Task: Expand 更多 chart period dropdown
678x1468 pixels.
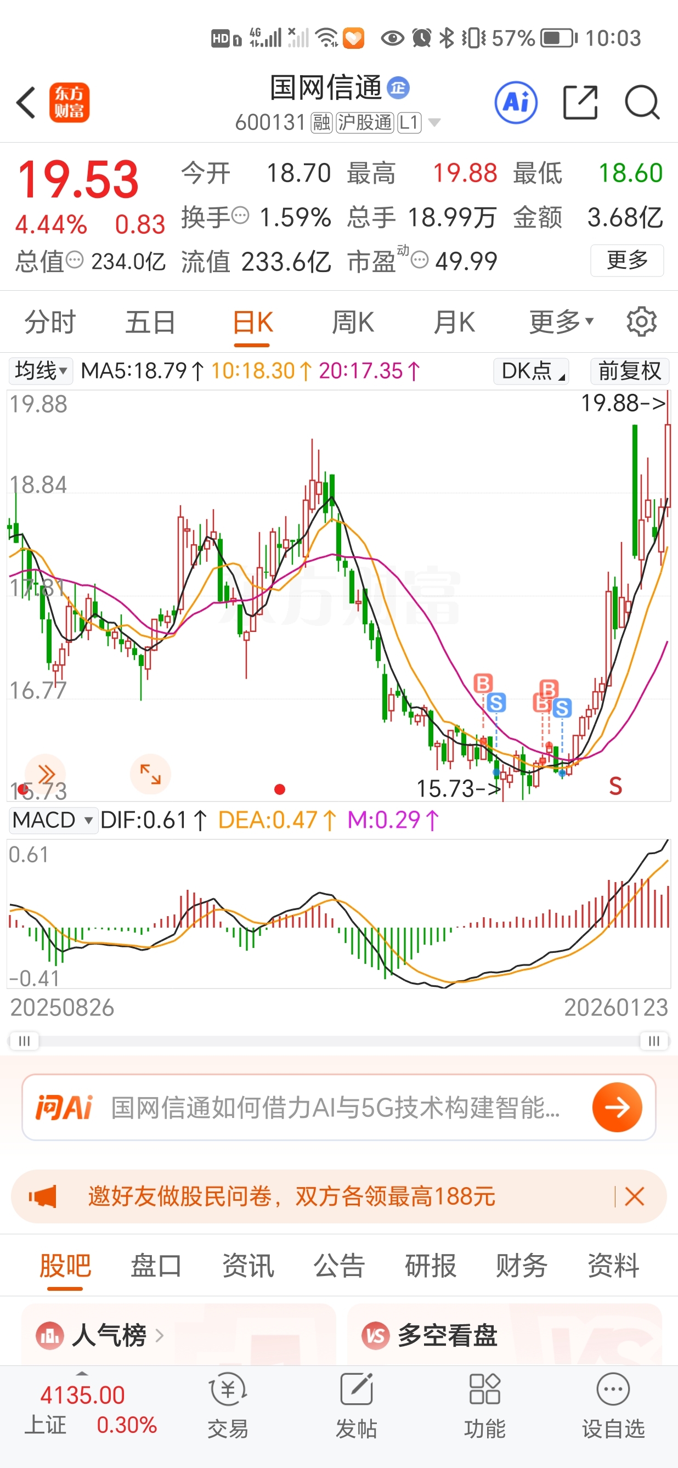Action: click(x=562, y=322)
